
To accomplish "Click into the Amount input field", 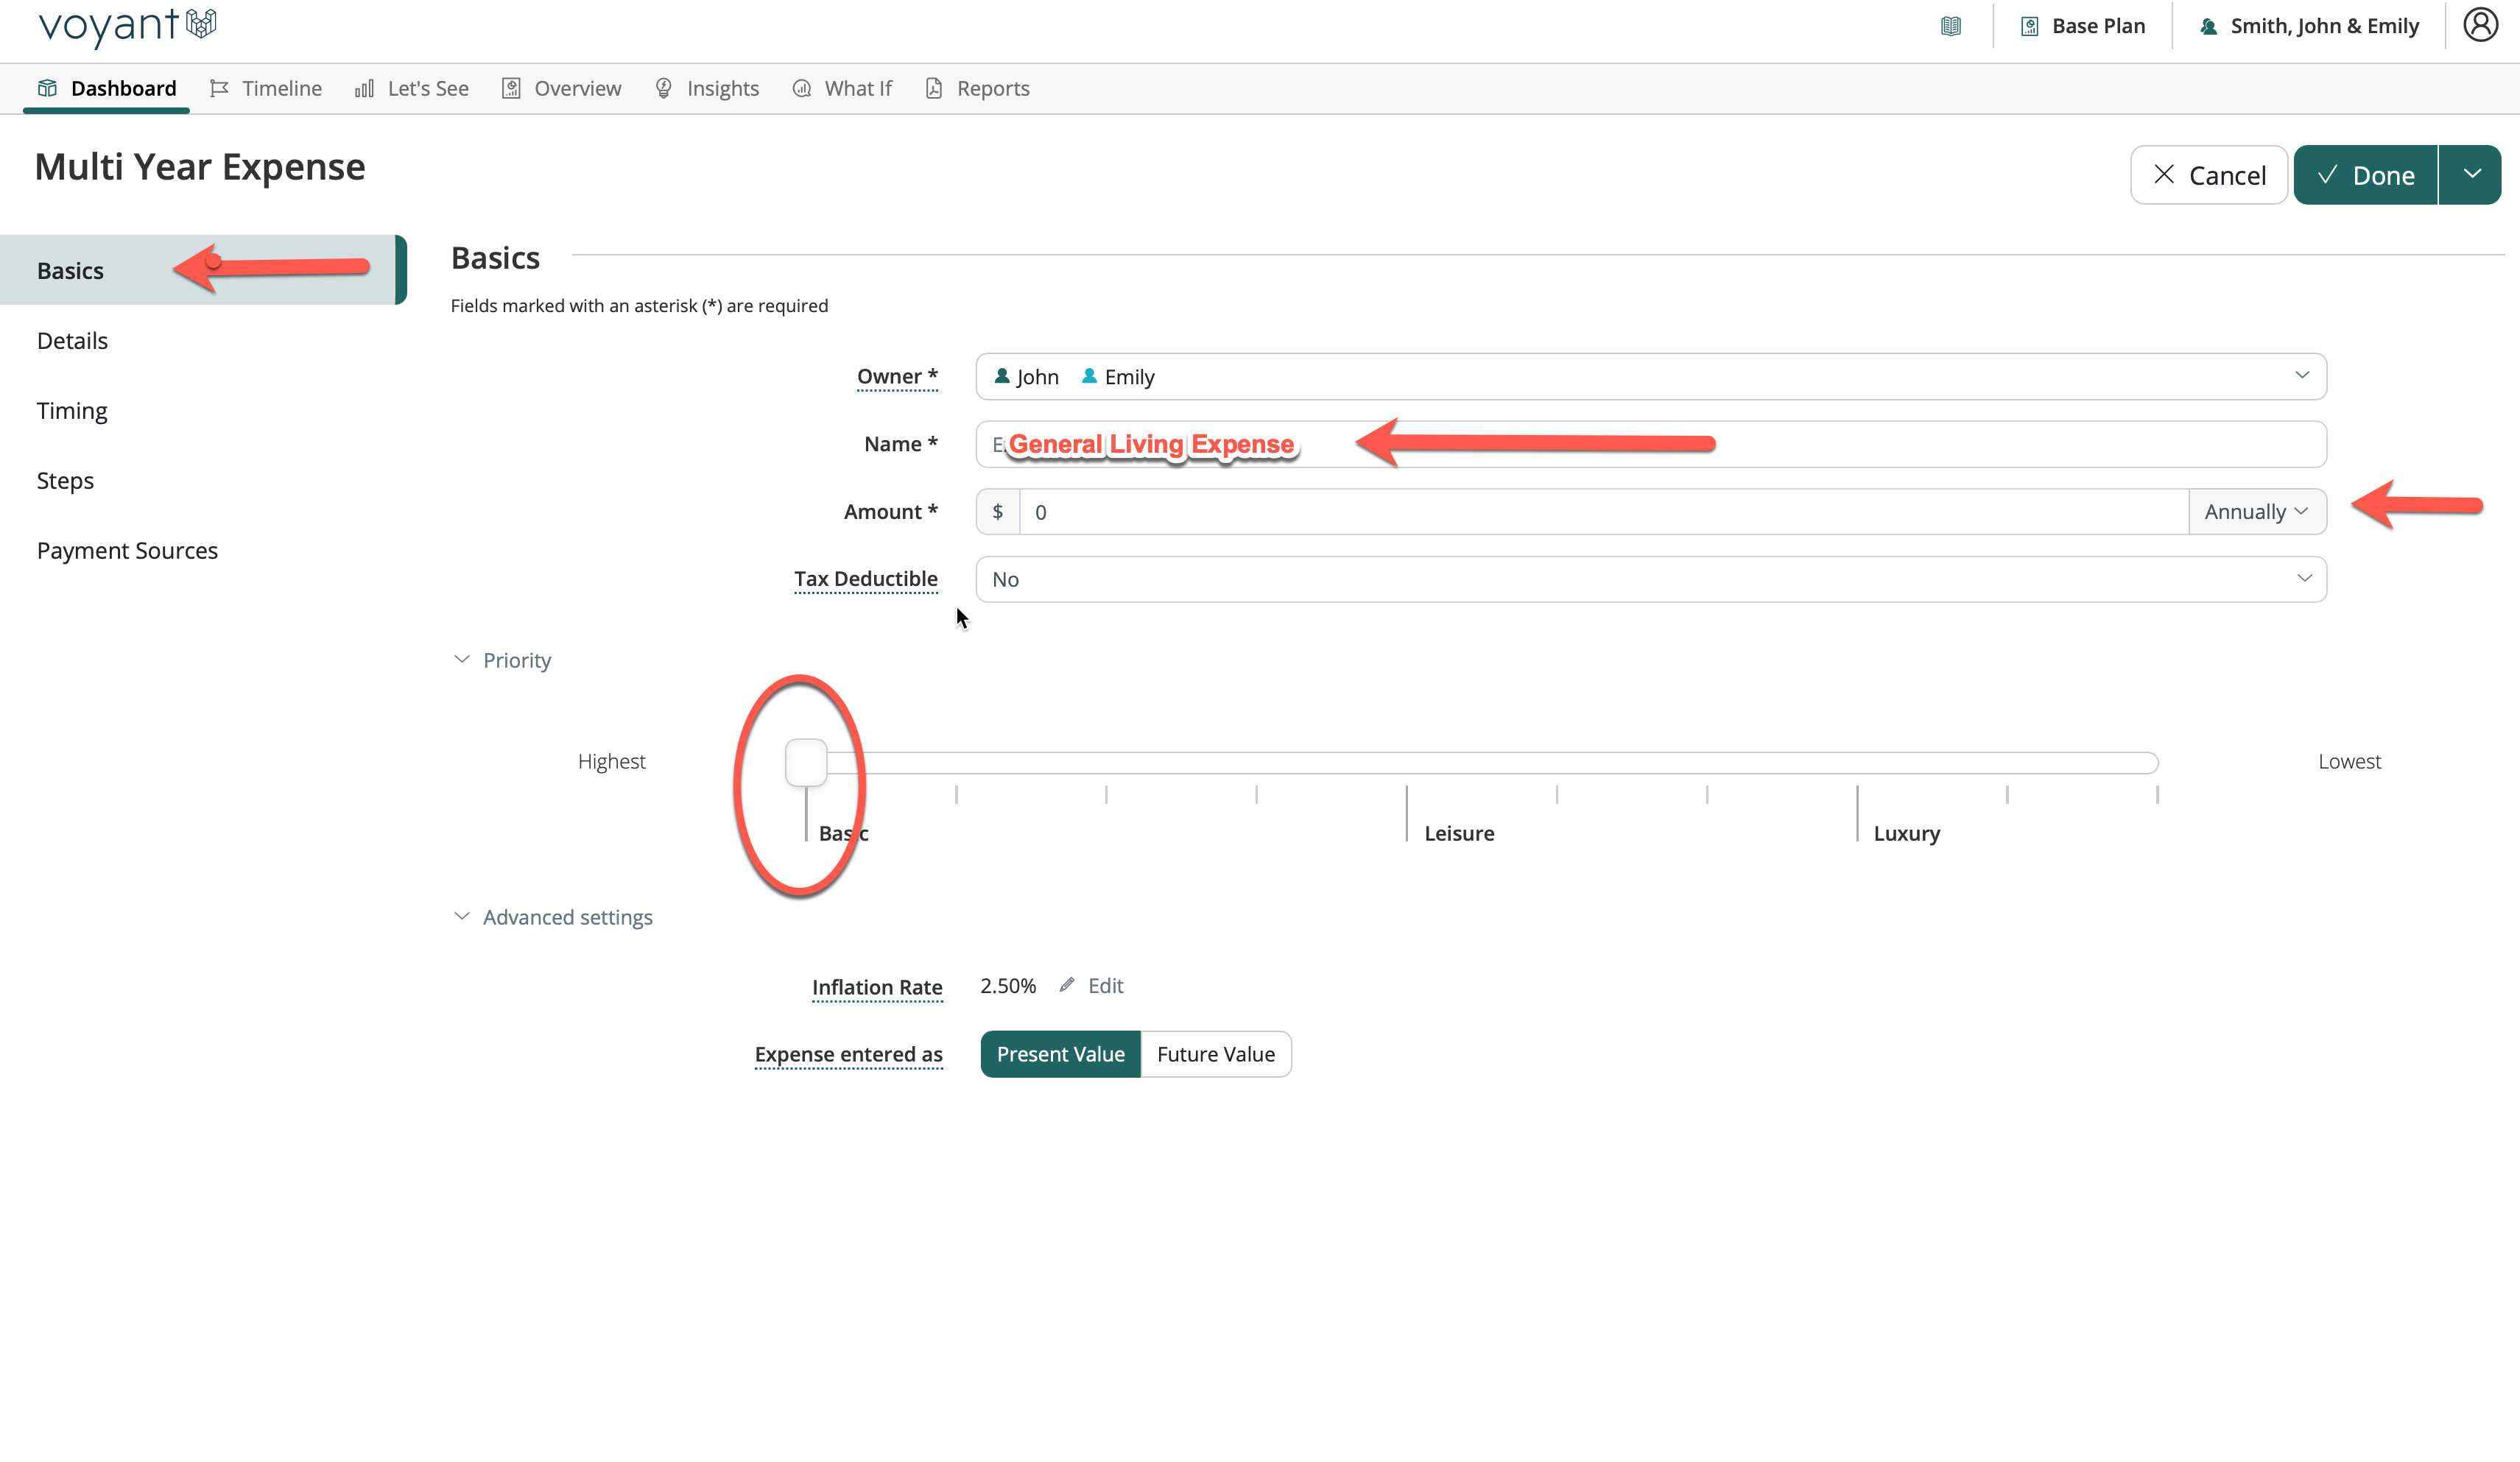I will coord(1600,512).
